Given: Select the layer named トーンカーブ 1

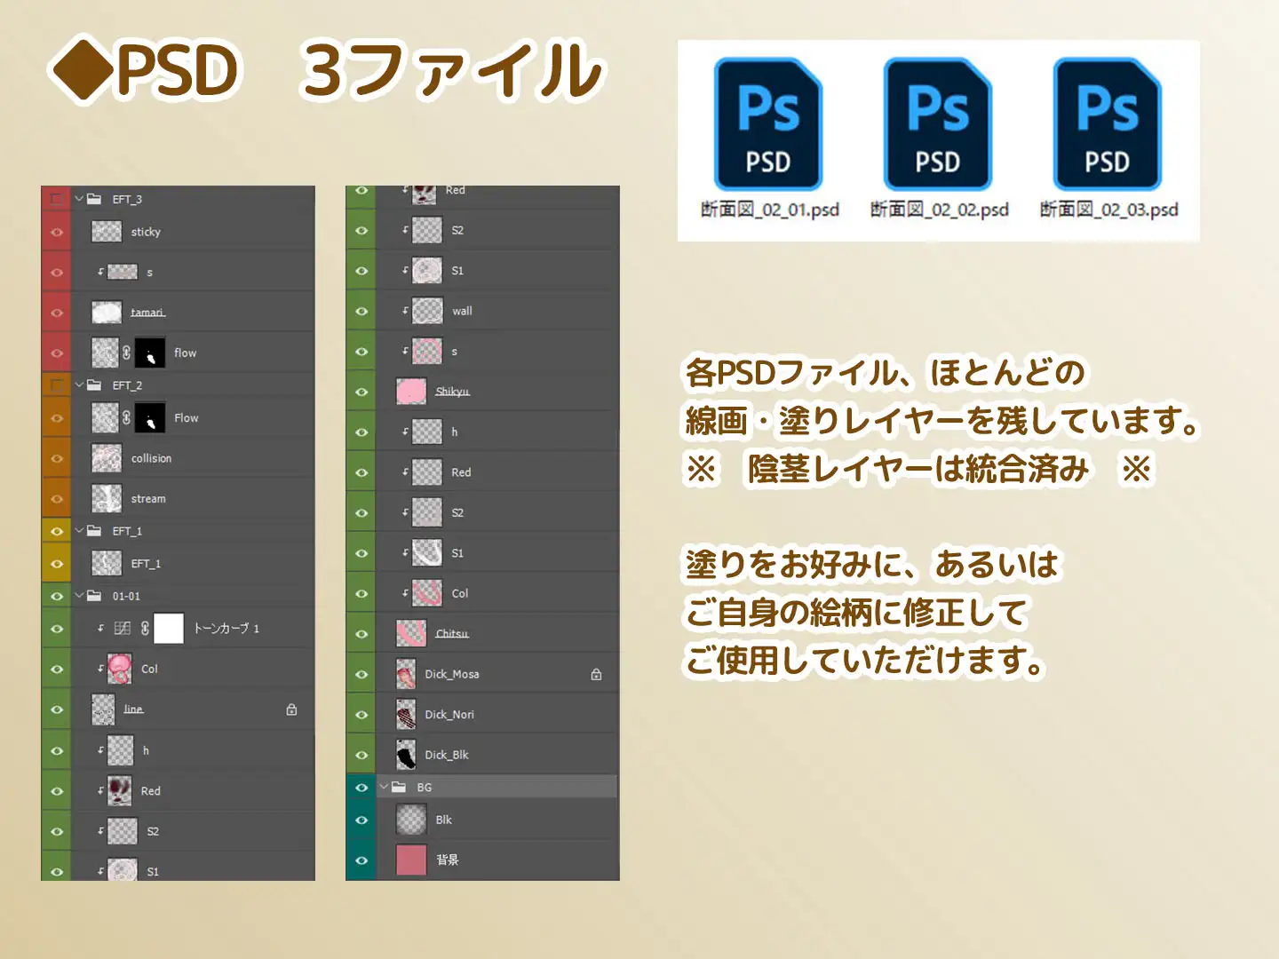Looking at the screenshot, I should pos(226,628).
